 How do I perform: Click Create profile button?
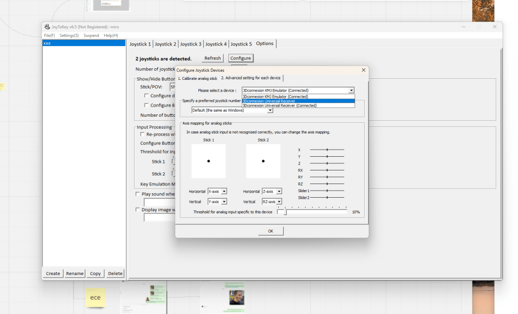point(53,274)
